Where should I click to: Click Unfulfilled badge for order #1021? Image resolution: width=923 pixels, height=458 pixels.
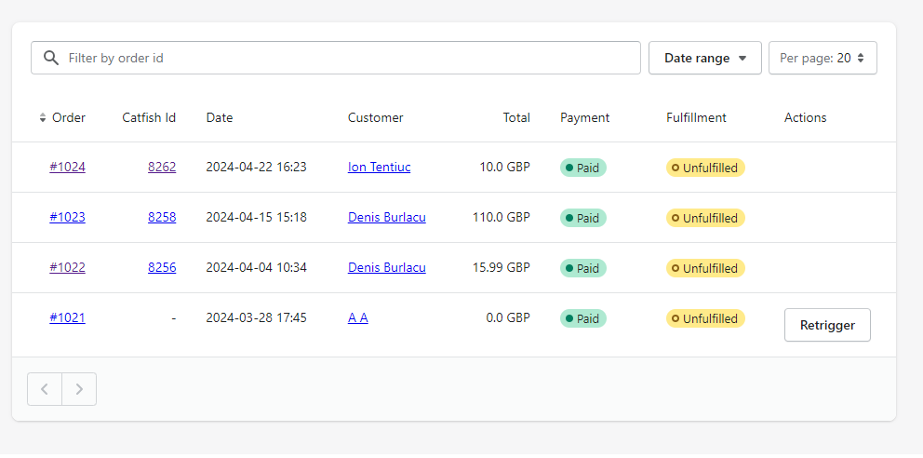(x=706, y=318)
